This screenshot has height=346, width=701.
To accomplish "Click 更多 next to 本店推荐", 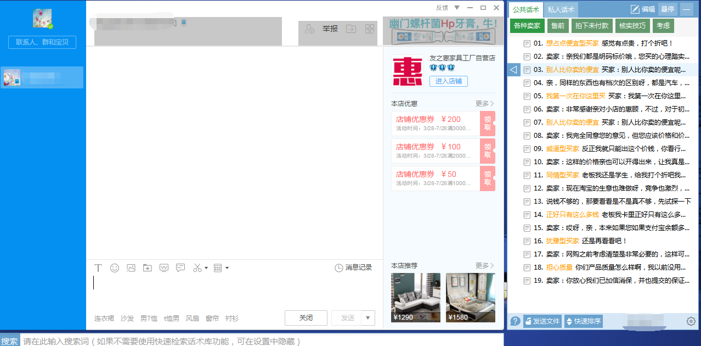I will (x=484, y=265).
